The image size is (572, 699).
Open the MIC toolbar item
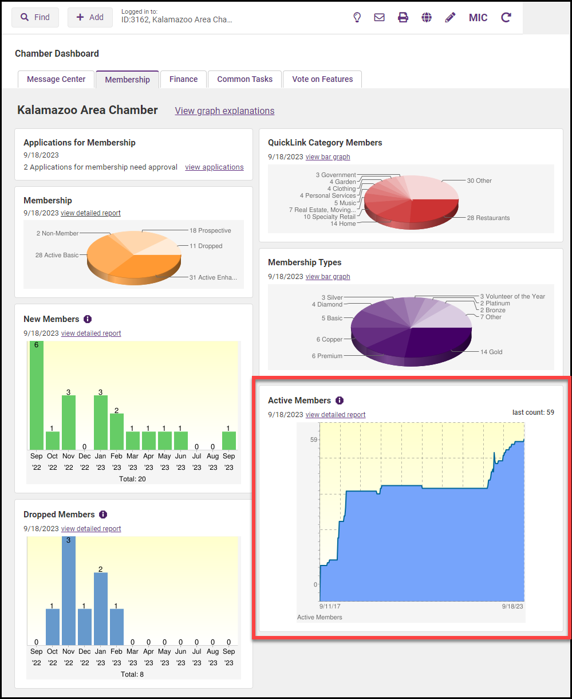478,18
